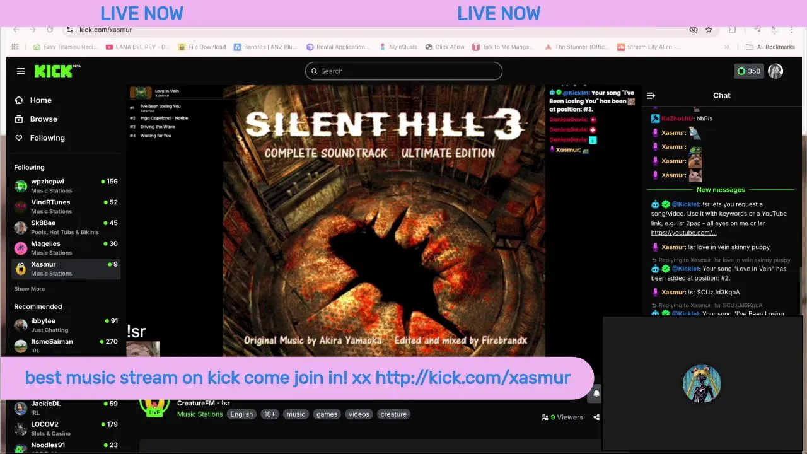Click the JackieDL avatar icon
807x454 pixels.
(21, 408)
